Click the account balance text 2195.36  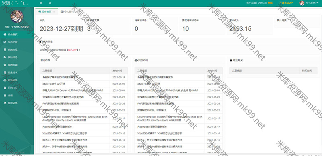pos(263,3)
